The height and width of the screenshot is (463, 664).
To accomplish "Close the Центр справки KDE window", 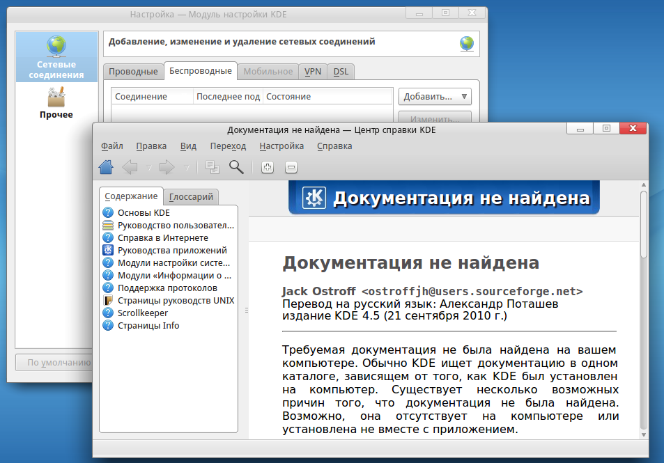I will pyautogui.click(x=633, y=129).
